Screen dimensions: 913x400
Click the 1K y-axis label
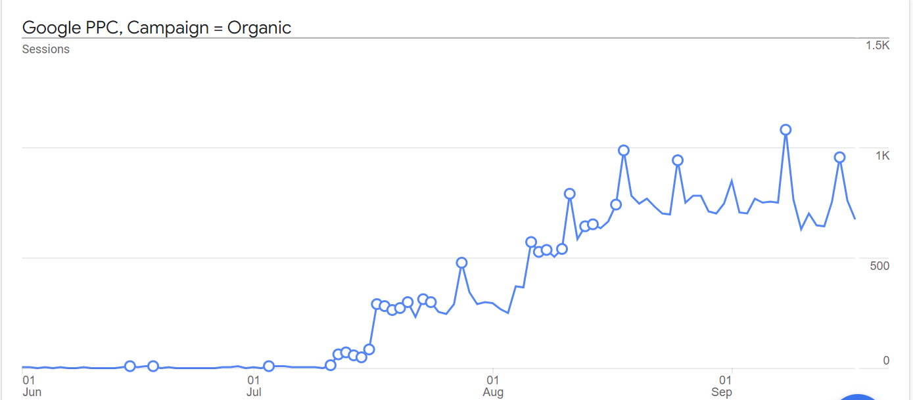click(881, 156)
